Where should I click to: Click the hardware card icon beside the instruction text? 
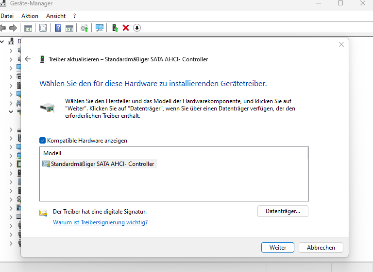(x=47, y=108)
